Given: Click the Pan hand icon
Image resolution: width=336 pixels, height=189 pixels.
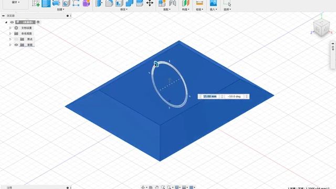Looking at the screenshot, I should (157, 187).
